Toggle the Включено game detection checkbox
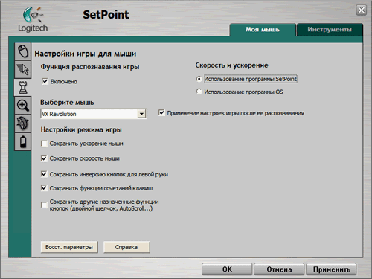372x279 pixels. [x=45, y=81]
